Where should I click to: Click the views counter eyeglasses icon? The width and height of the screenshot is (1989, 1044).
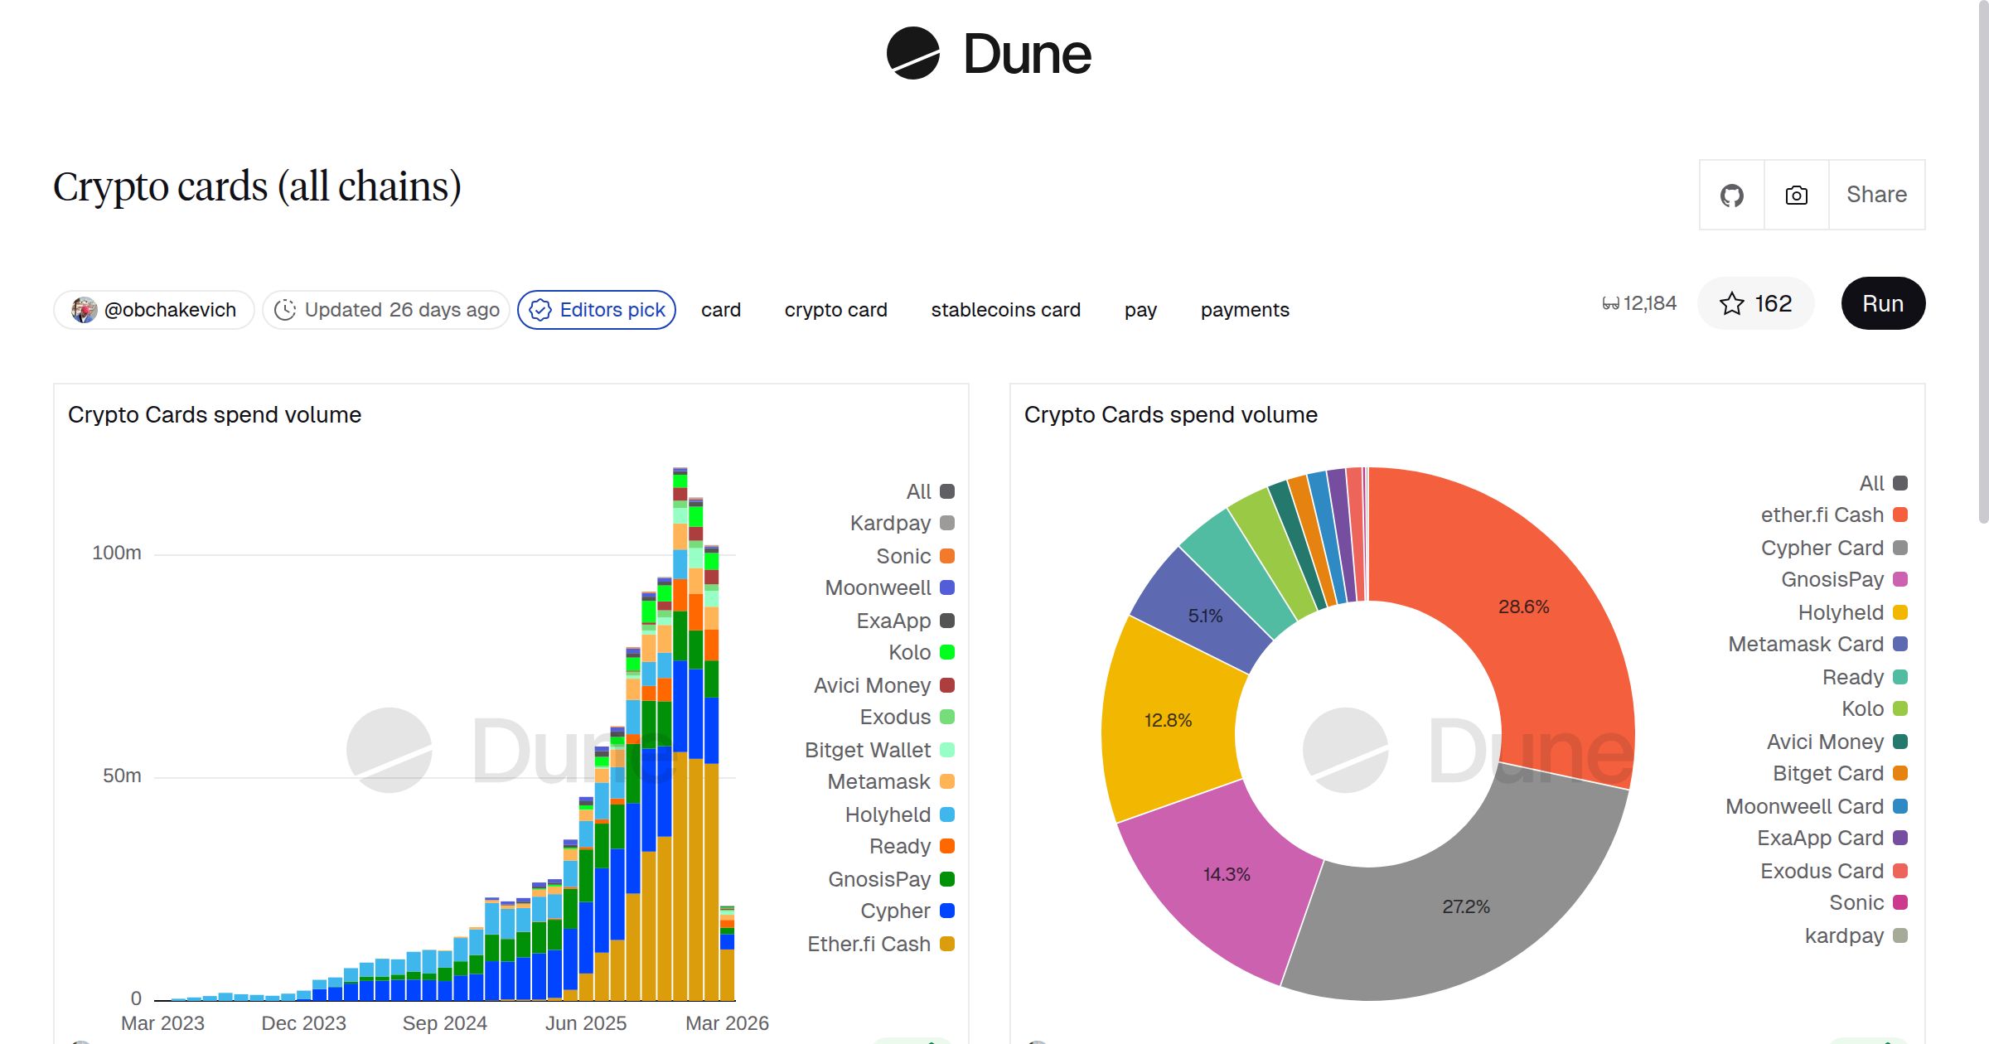(1609, 303)
